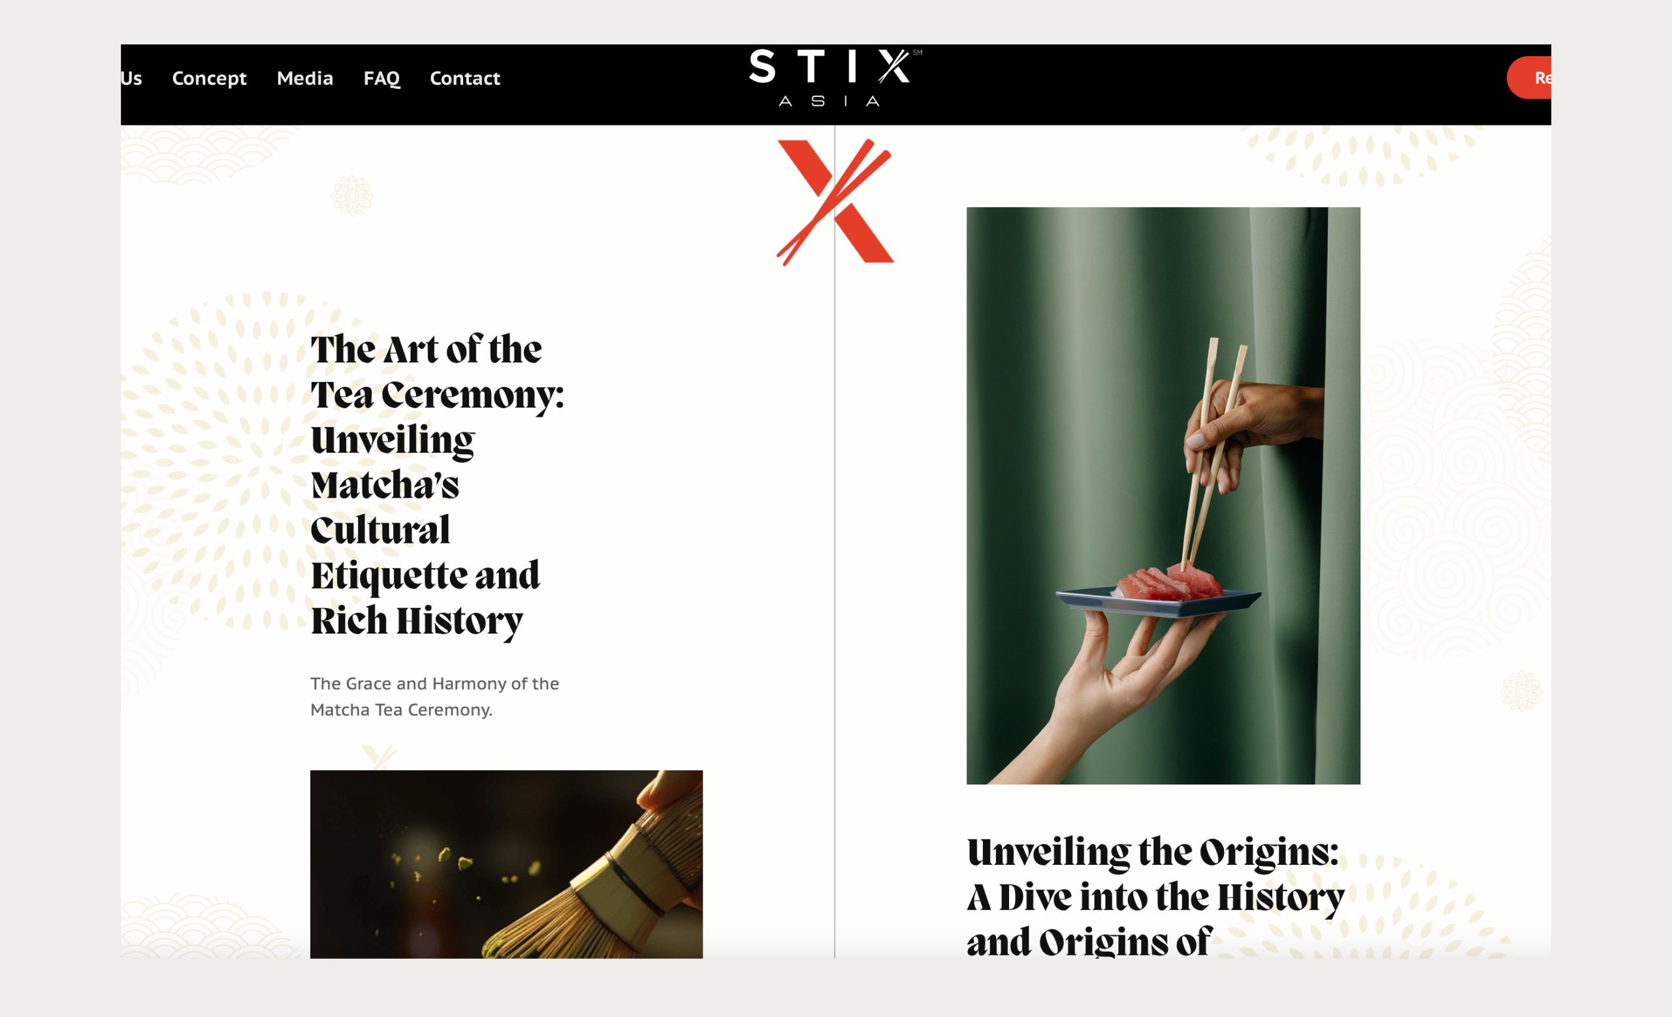Open the Media navigation item

304,78
